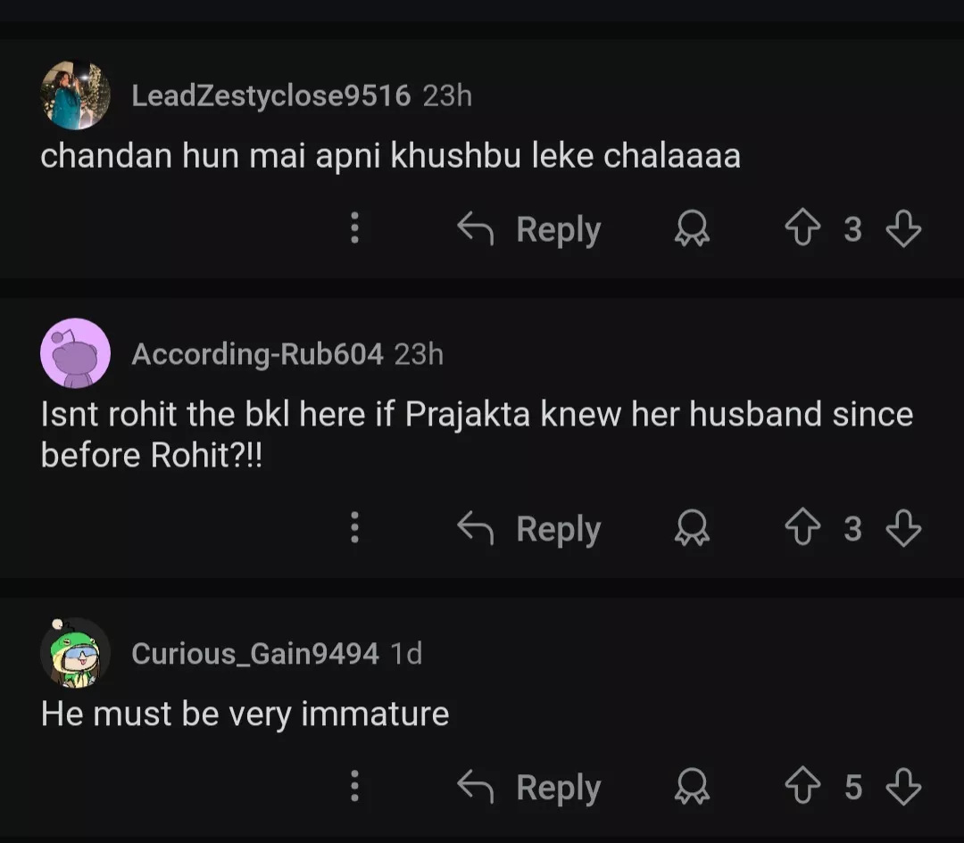Downvote the 'He must be very immature' comment
Image resolution: width=964 pixels, height=843 pixels.
[x=903, y=788]
